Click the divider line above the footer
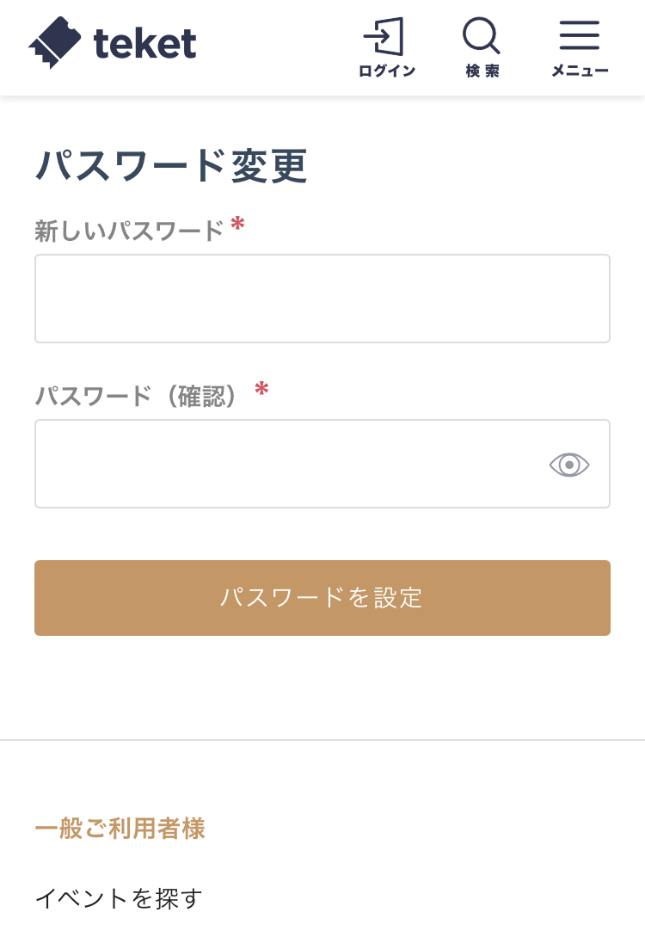This screenshot has height=937, width=645. click(x=322, y=740)
